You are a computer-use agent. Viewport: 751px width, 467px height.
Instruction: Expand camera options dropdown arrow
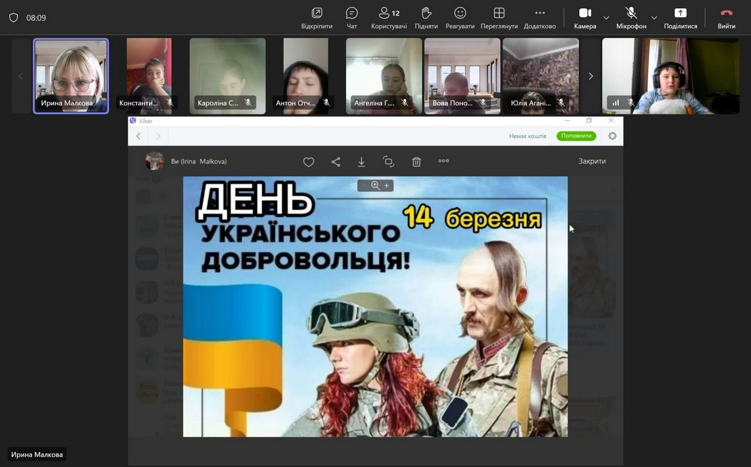tap(606, 18)
